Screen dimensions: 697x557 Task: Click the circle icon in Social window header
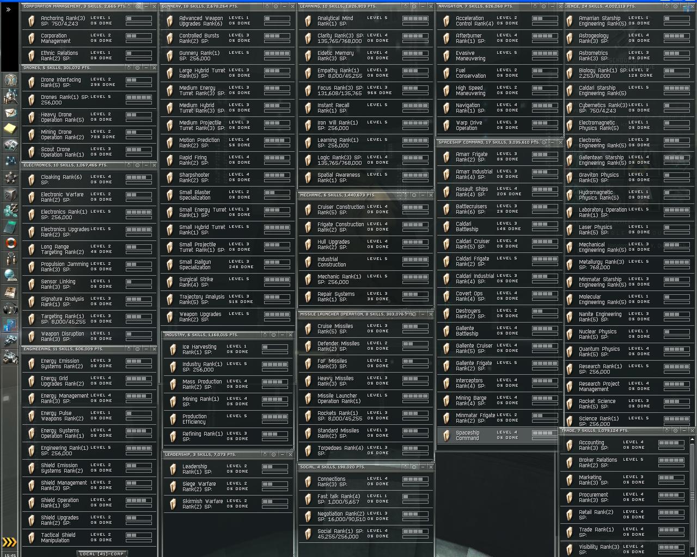pos(414,467)
